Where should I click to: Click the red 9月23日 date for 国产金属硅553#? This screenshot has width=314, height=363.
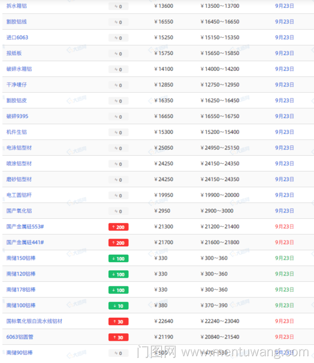point(285,226)
